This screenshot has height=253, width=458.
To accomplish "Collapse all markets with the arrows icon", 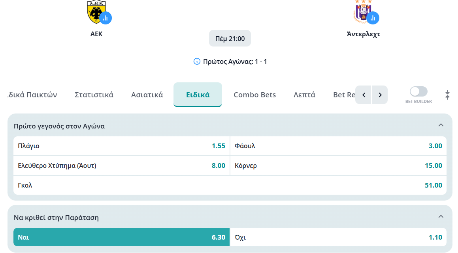I will click(x=447, y=95).
